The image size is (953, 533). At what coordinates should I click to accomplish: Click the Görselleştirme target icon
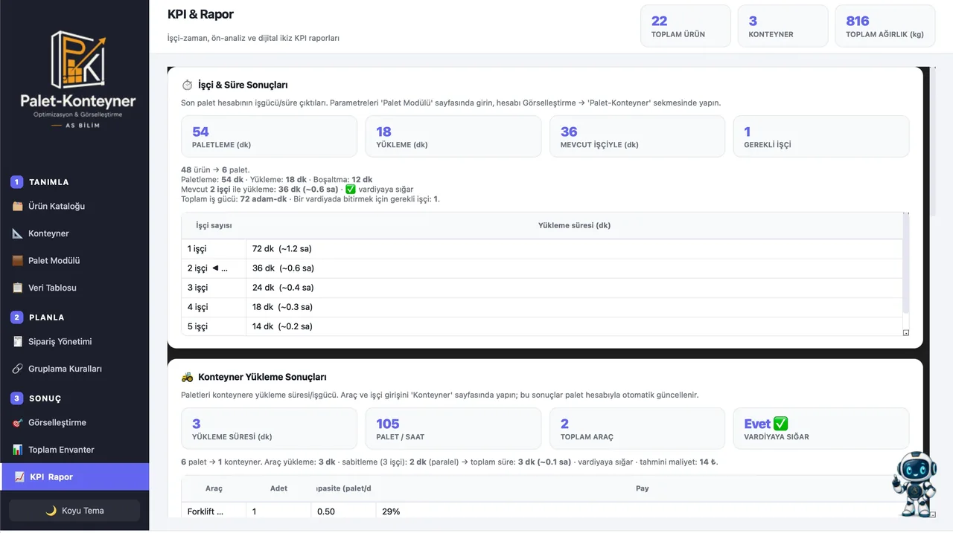click(18, 423)
